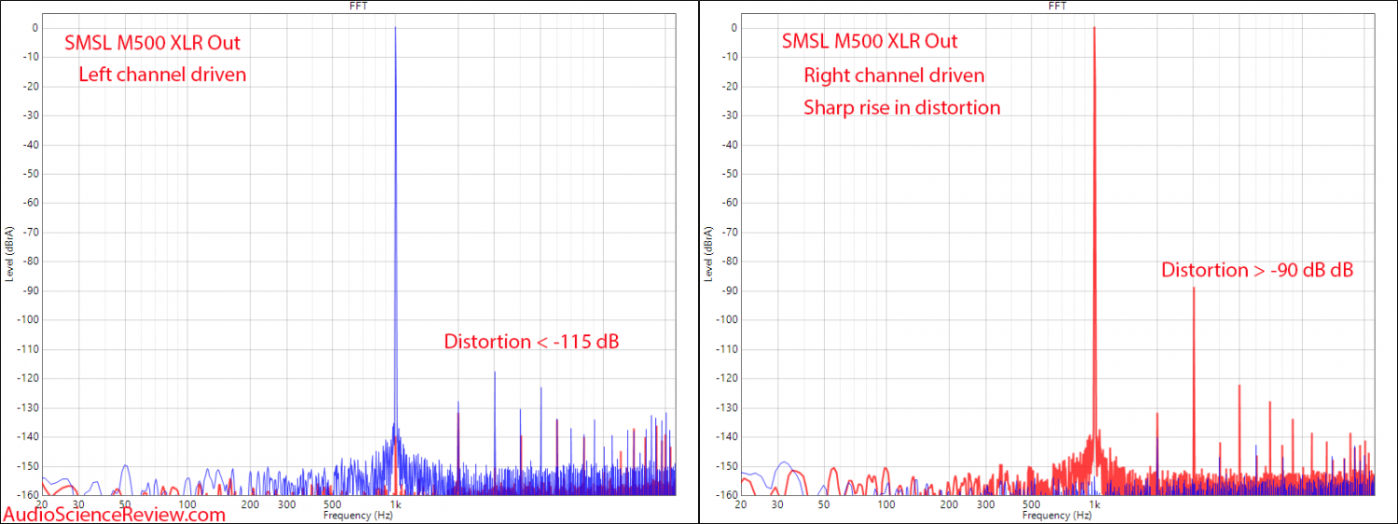
Task: Click the '300' Hz tick on right-channel chart
Action: [985, 504]
